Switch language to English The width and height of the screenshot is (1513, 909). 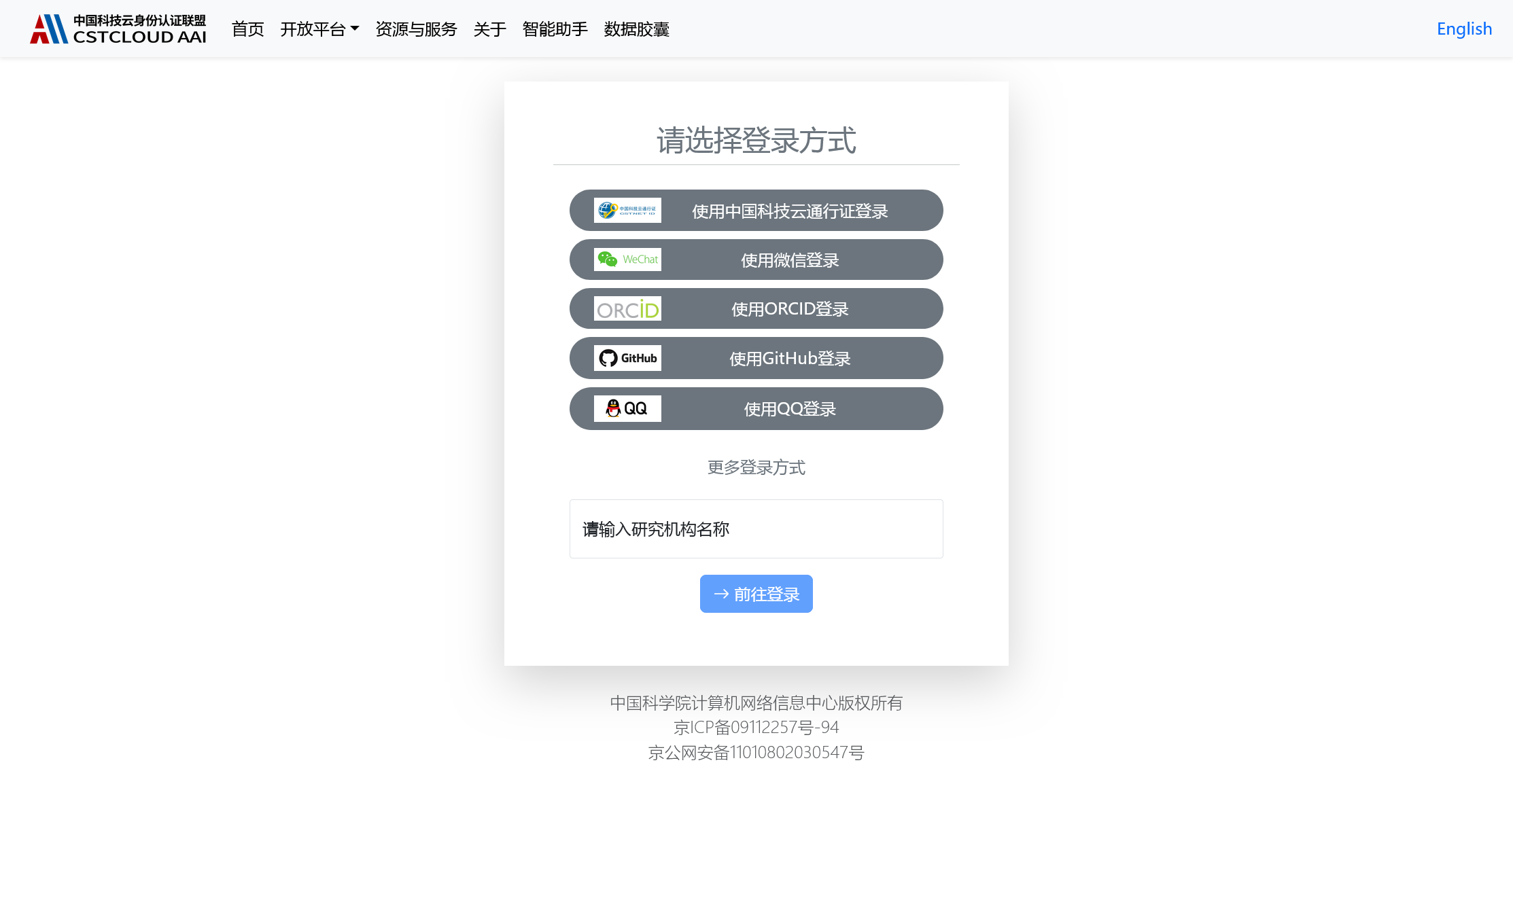coord(1464,29)
